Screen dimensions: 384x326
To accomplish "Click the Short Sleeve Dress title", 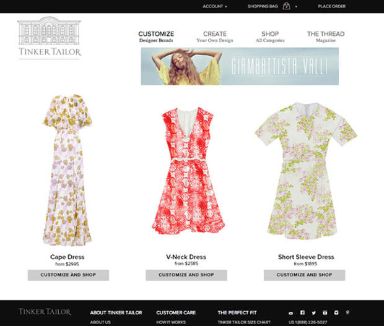I will coord(306,257).
